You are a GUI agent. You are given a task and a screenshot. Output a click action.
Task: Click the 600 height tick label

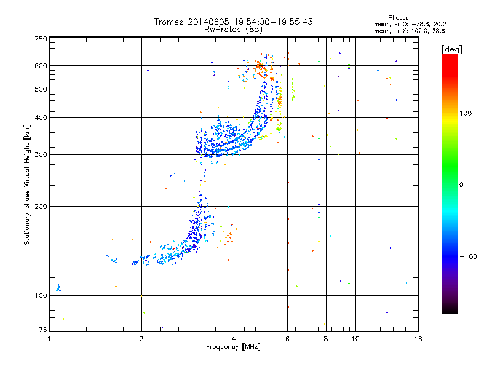(x=41, y=66)
